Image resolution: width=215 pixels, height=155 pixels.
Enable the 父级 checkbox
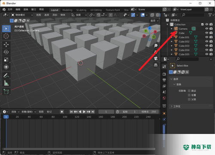pos(189,99)
